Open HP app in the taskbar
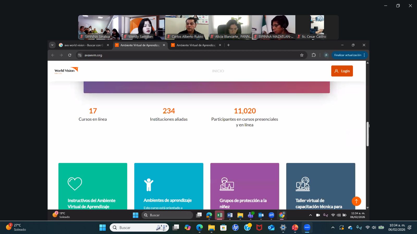The image size is (417, 234). tap(235, 227)
